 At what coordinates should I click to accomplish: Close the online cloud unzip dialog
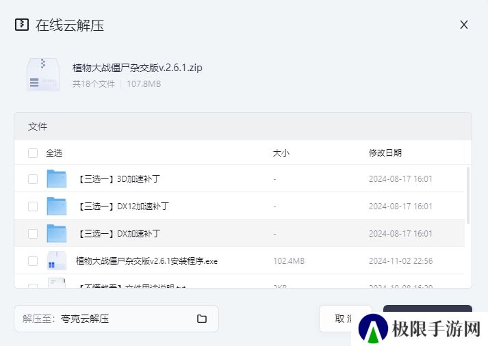464,25
